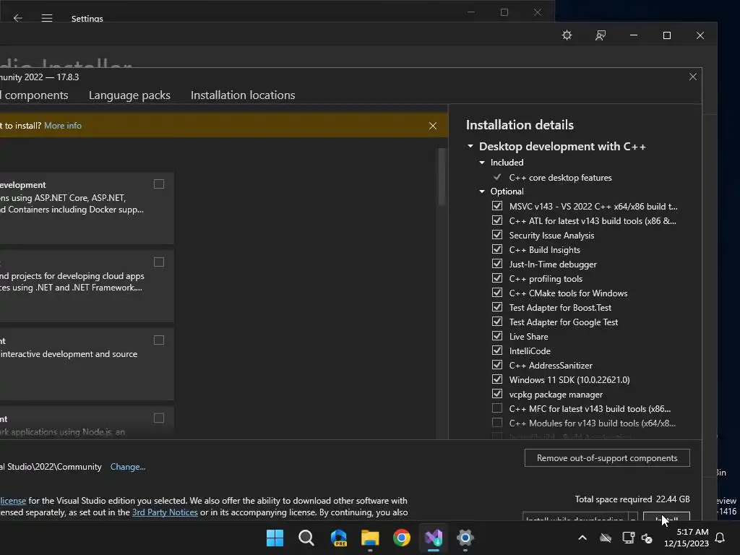
Task: Dismiss the yellow info banner
Action: 433,126
